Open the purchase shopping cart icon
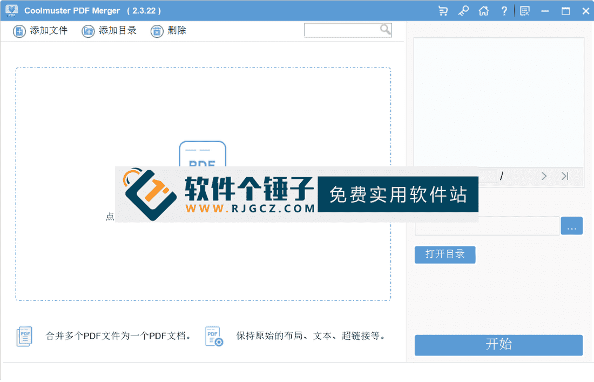594x382 pixels. click(443, 10)
